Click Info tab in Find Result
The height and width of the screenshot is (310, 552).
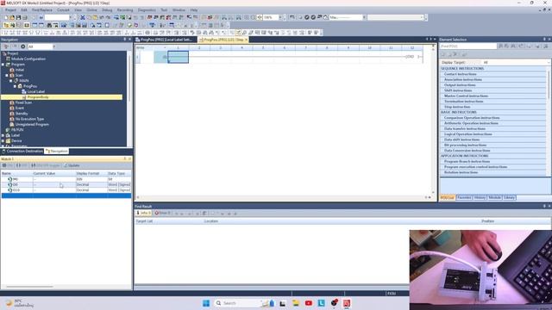[144, 213]
